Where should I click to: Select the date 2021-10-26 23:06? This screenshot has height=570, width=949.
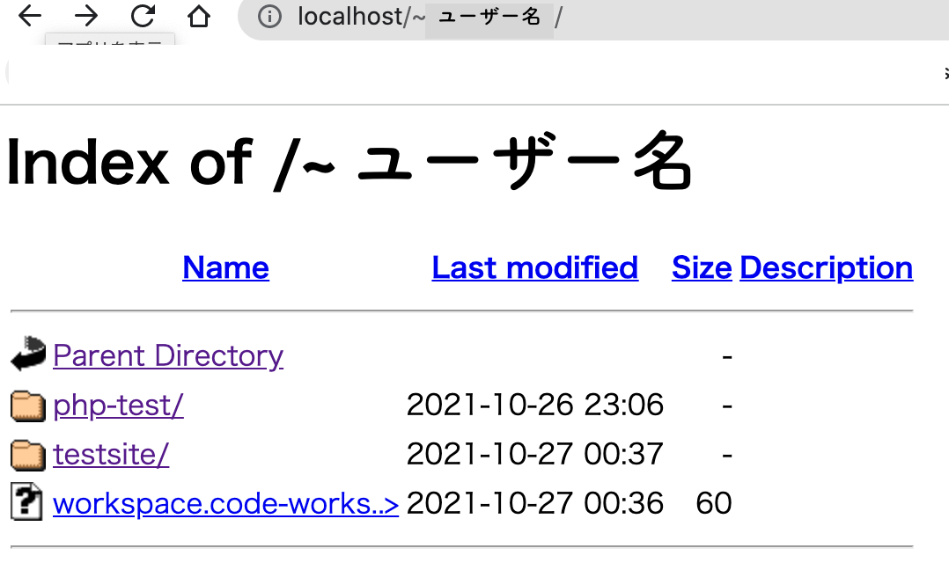pyautogui.click(x=535, y=405)
